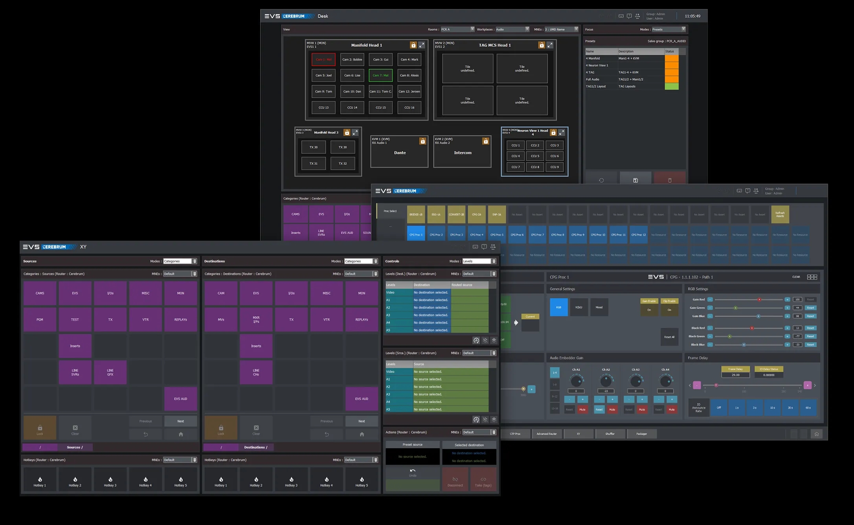Click the lock icon on Manifold Head 1
Image resolution: width=854 pixels, height=525 pixels.
(413, 45)
